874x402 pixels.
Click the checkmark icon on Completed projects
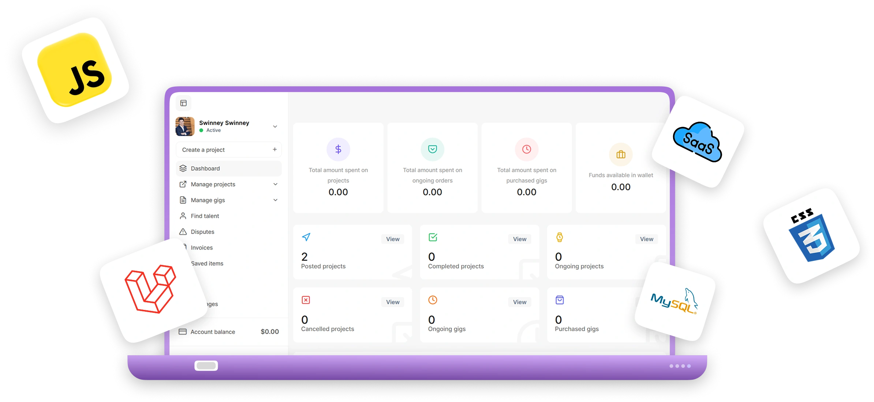[x=433, y=237]
